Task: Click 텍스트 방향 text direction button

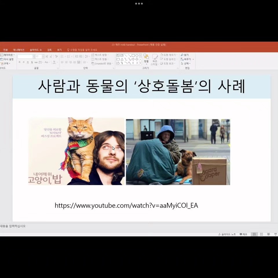Action: [x=100, y=55]
